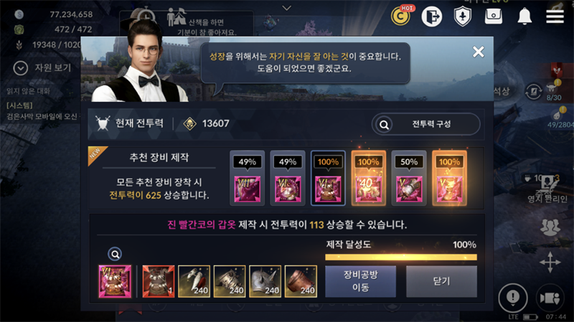Open the mail inbox tray icon
574x322 pixels.
pos(493,16)
